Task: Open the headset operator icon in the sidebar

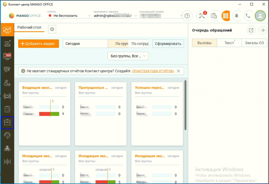Action: pyautogui.click(x=7, y=135)
